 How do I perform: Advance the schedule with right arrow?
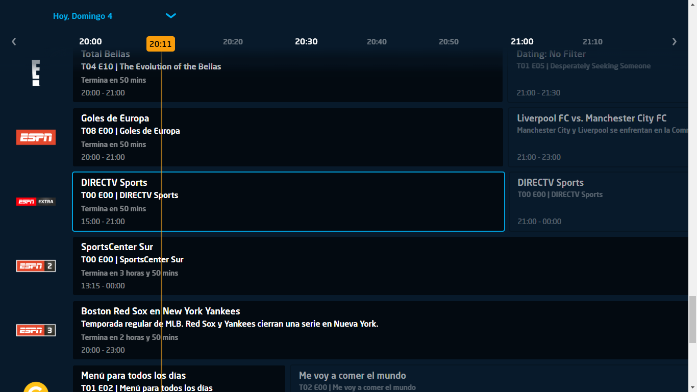click(x=675, y=42)
